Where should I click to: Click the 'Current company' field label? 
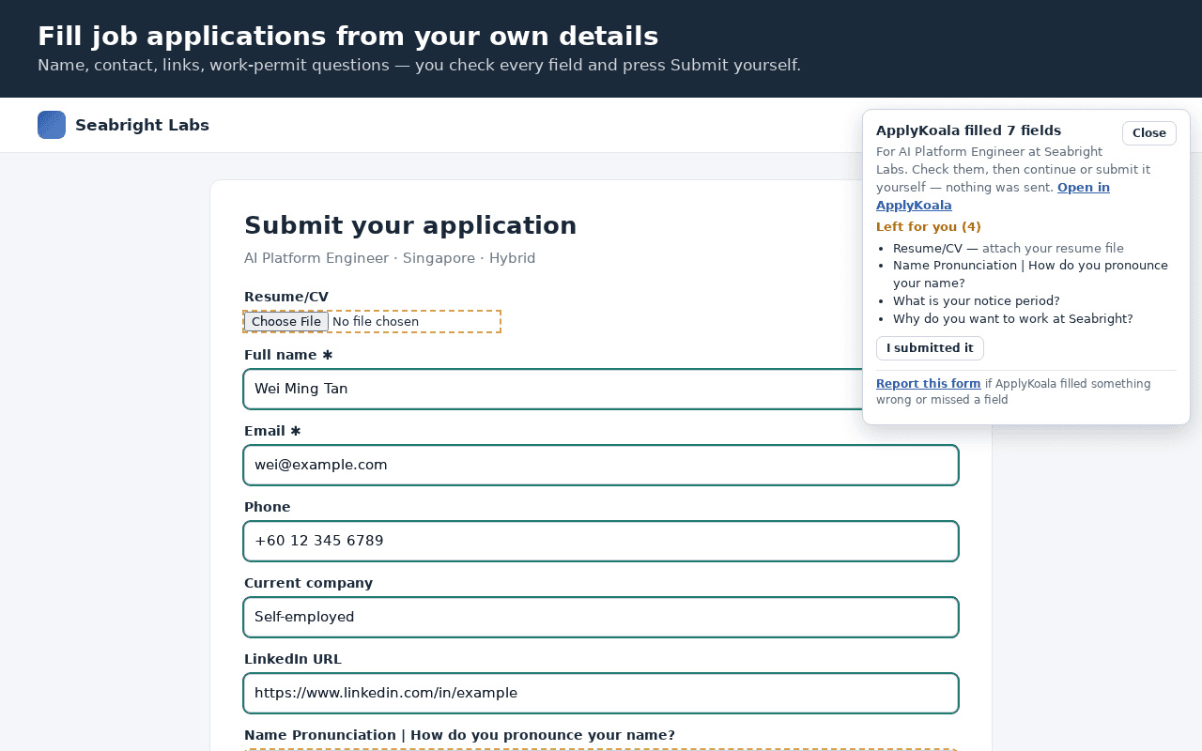(308, 583)
